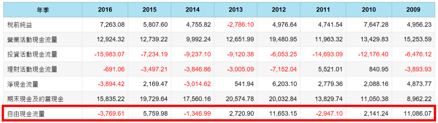Click the value 15,835.22
Screen dimensions: 438x123
111,99
